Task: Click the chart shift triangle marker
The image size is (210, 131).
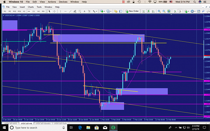Action: tap(171, 14)
